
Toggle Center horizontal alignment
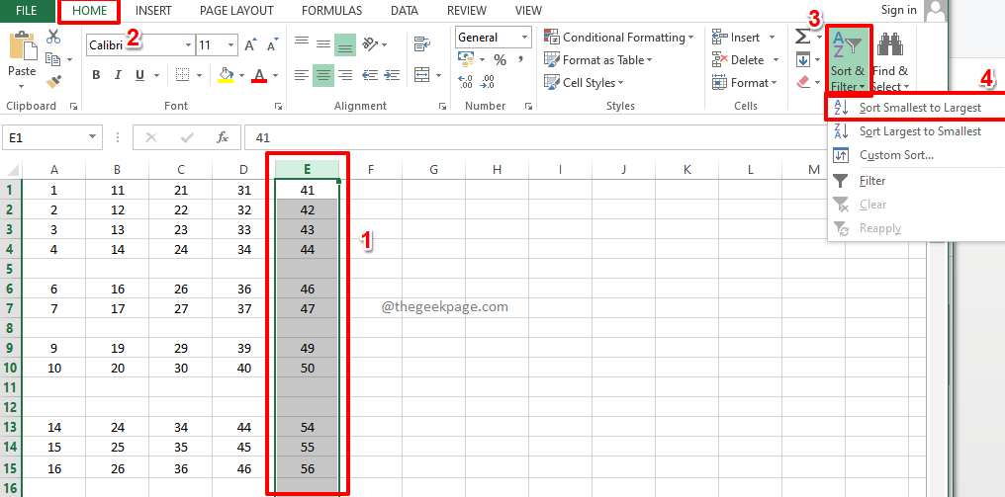pyautogui.click(x=322, y=75)
